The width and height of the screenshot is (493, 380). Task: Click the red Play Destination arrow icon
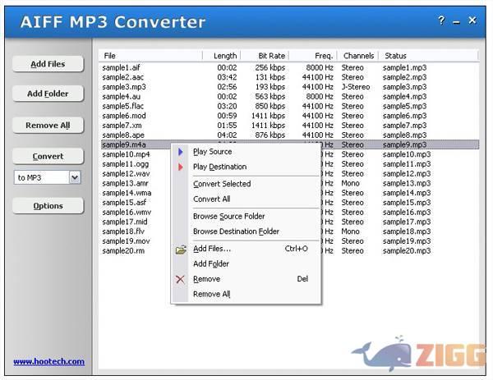tap(181, 167)
